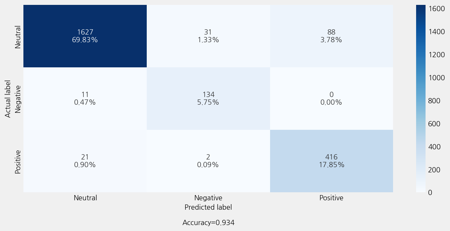Select the "Actual label" axis title

click(x=8, y=99)
